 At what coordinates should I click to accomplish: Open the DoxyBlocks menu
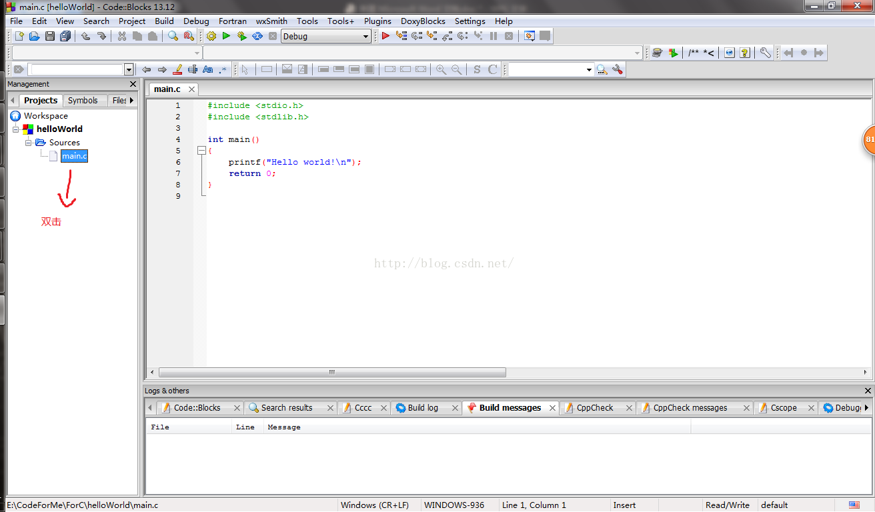(x=423, y=21)
